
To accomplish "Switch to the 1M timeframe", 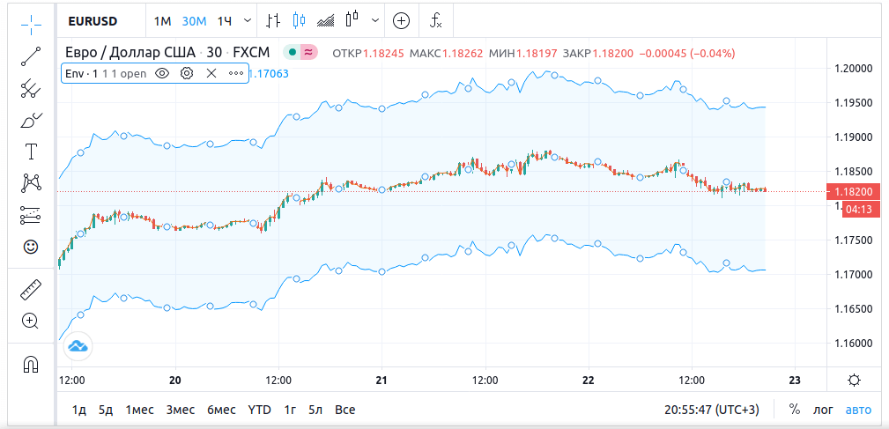I will click(x=162, y=20).
